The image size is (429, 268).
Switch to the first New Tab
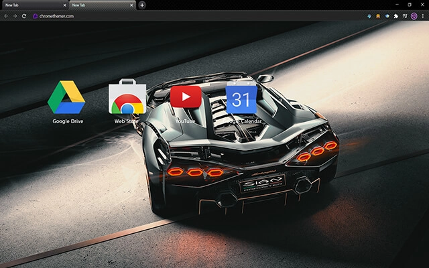(x=34, y=5)
